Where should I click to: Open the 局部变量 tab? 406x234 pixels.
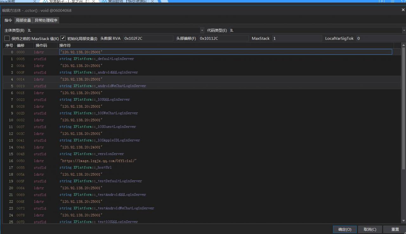(23, 20)
